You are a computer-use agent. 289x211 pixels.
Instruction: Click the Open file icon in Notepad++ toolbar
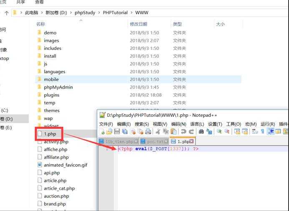(109, 131)
